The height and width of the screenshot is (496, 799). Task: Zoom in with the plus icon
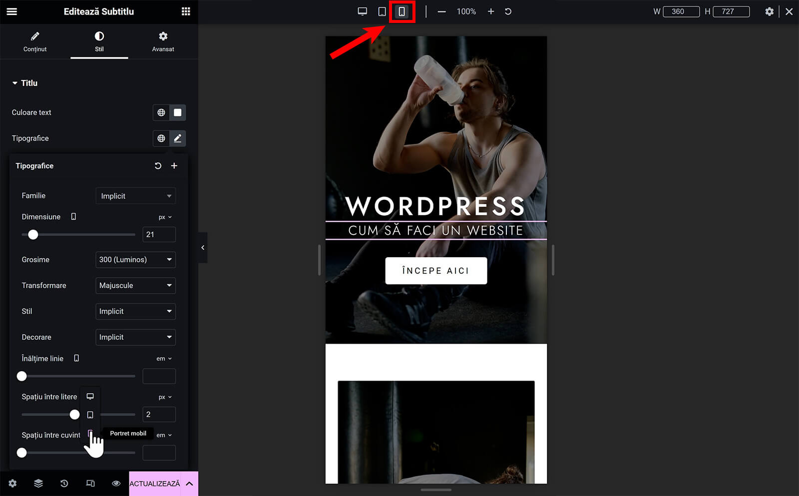[491, 11]
